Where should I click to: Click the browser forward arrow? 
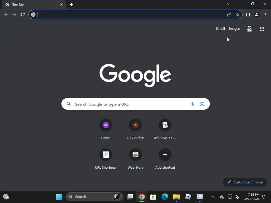(14, 15)
